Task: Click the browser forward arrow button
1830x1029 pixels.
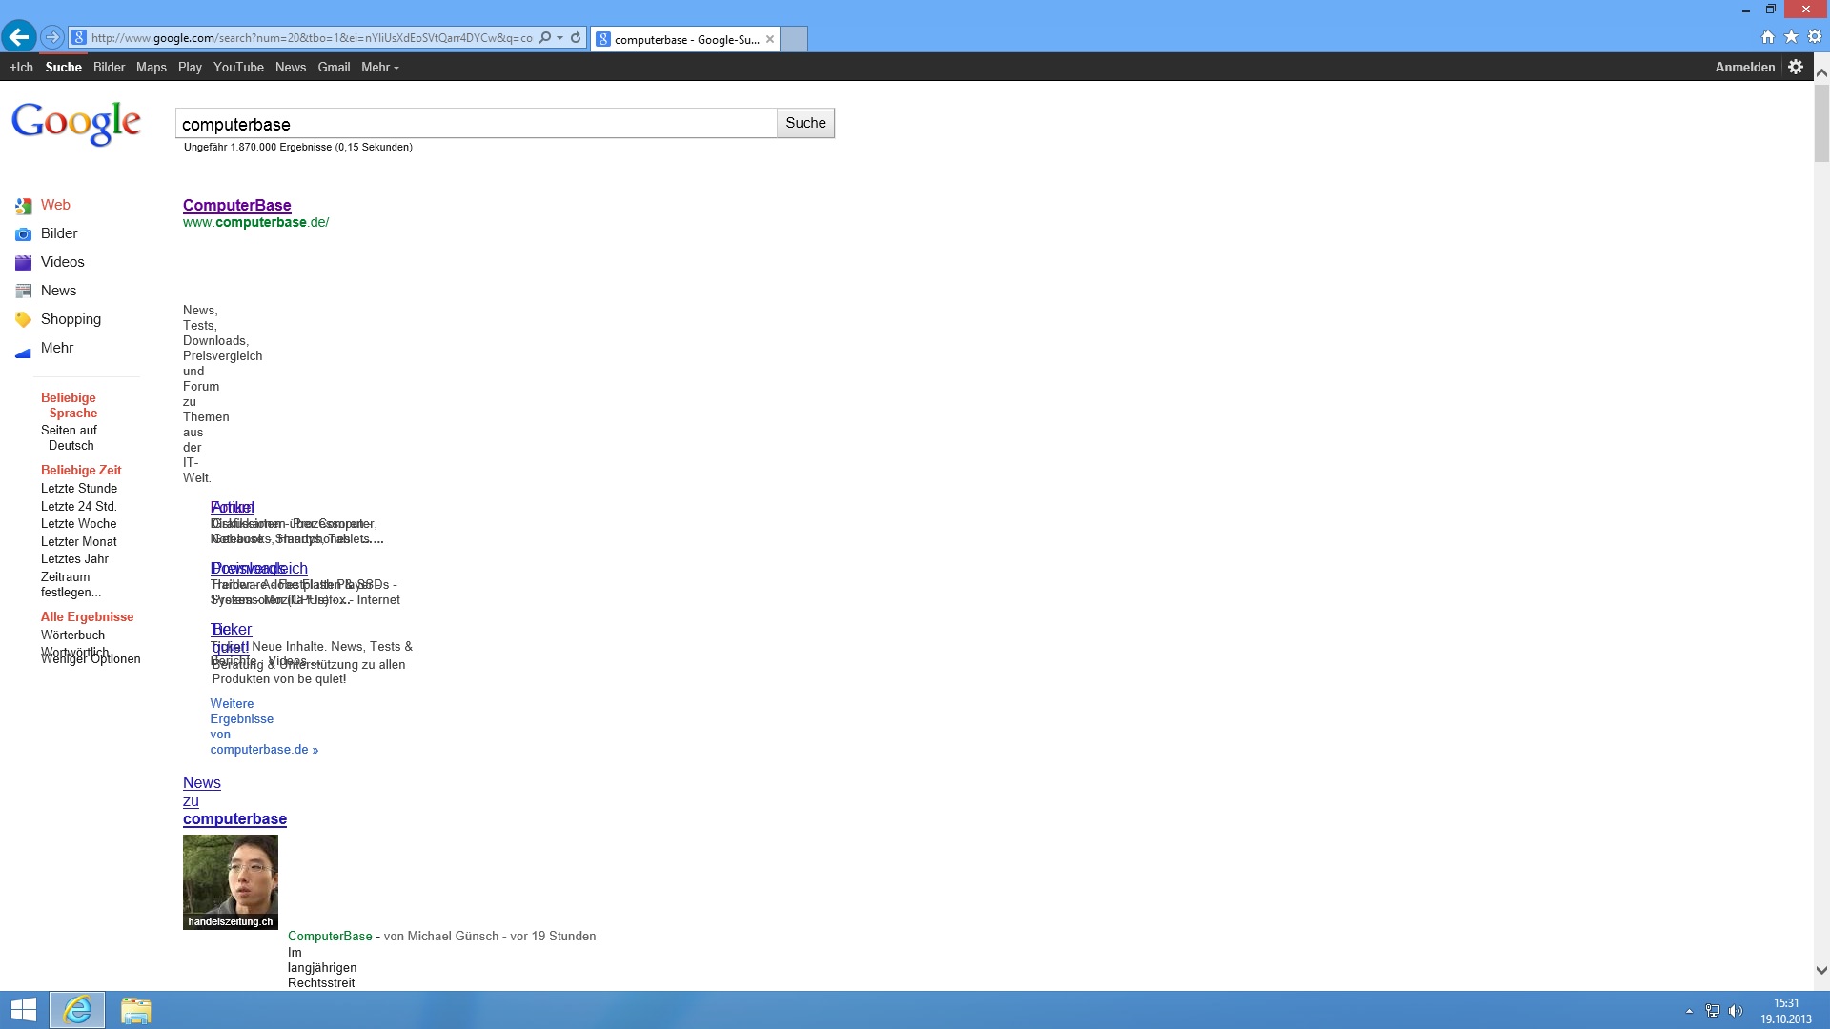Action: [52, 38]
